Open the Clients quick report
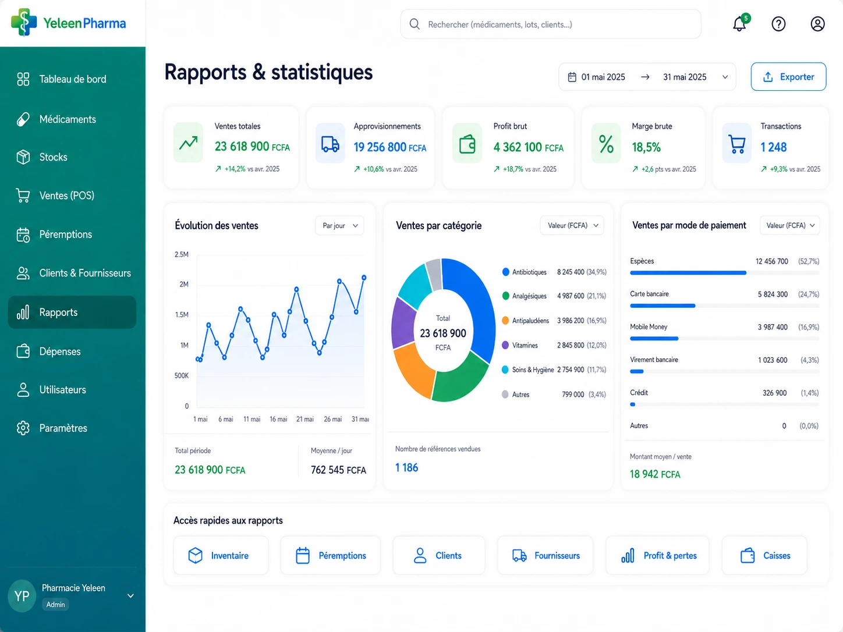 coord(439,556)
